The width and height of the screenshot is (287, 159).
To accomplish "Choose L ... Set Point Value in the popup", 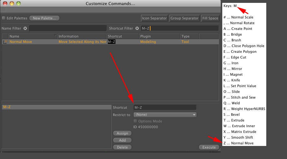I will 240,86.
